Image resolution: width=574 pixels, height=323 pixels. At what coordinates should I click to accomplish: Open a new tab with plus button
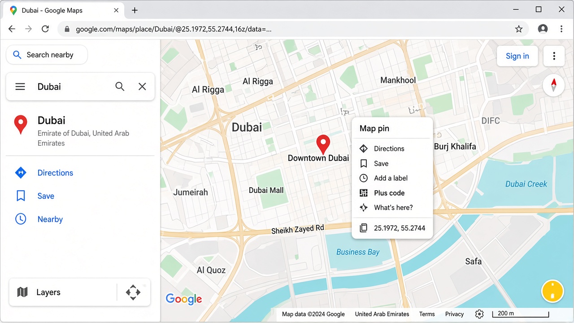pyautogui.click(x=135, y=10)
